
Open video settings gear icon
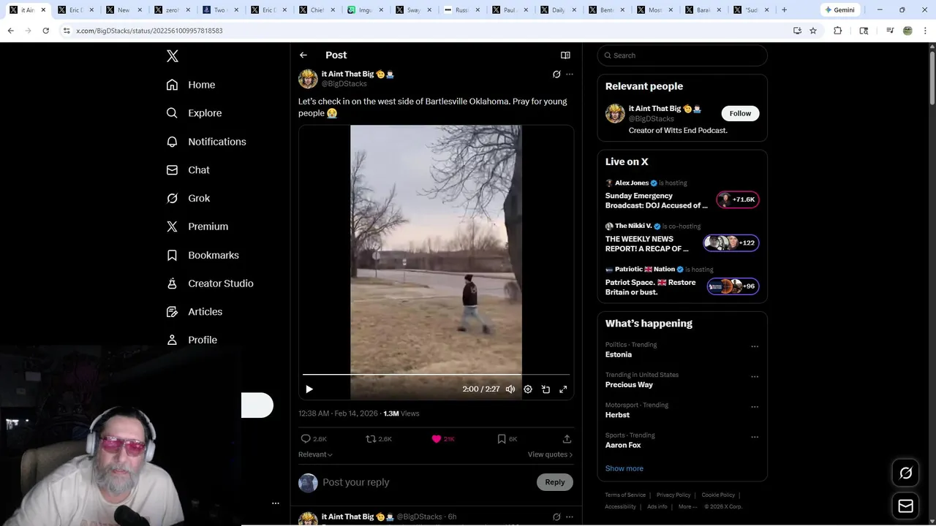pos(528,389)
